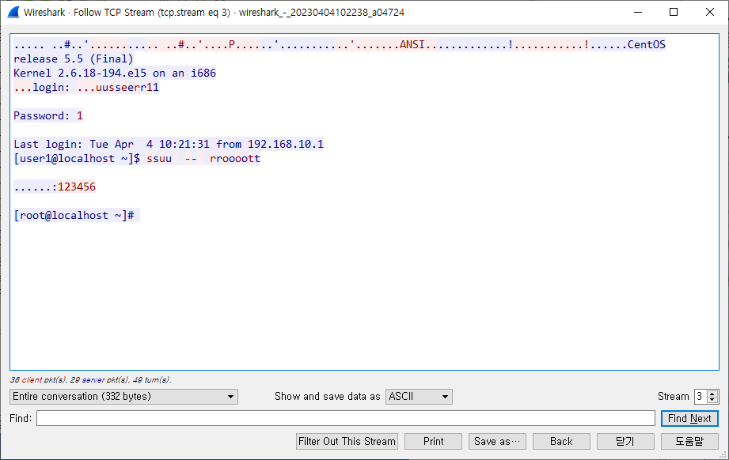This screenshot has width=729, height=460.
Task: Focus the Find text field
Action: point(345,418)
